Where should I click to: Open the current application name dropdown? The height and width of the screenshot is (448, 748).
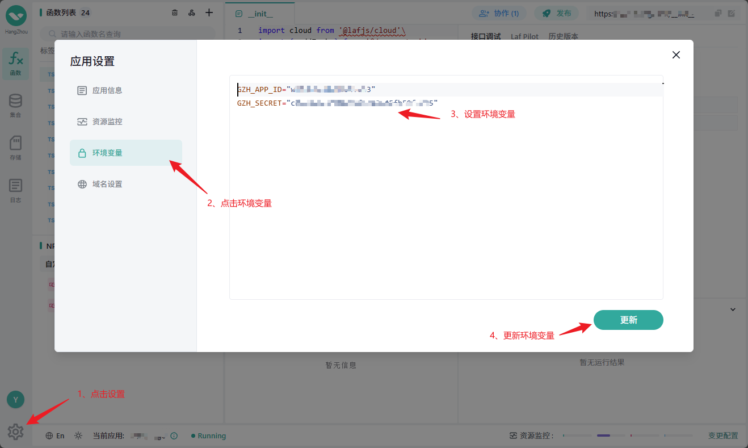coord(149,436)
